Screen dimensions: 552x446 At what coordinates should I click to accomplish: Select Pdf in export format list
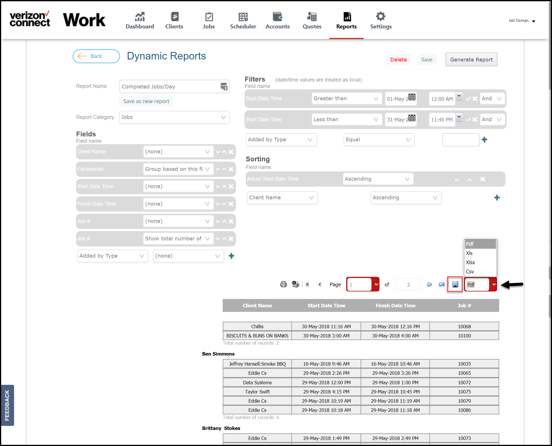(x=480, y=244)
